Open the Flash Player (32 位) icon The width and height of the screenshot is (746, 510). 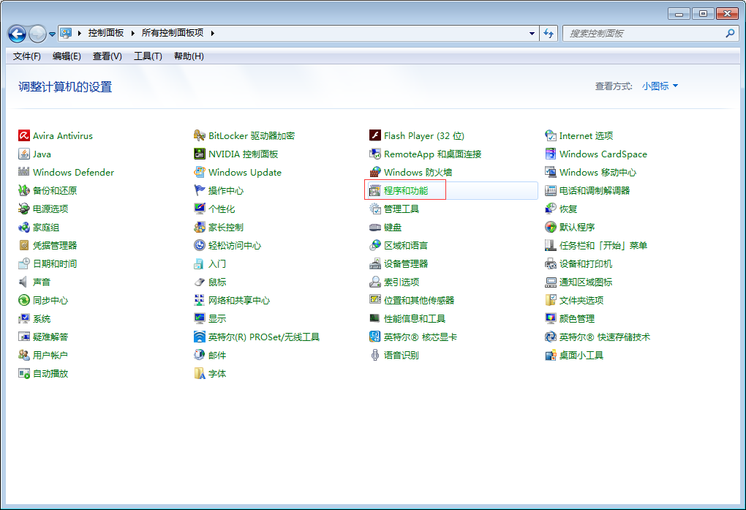[x=375, y=135]
